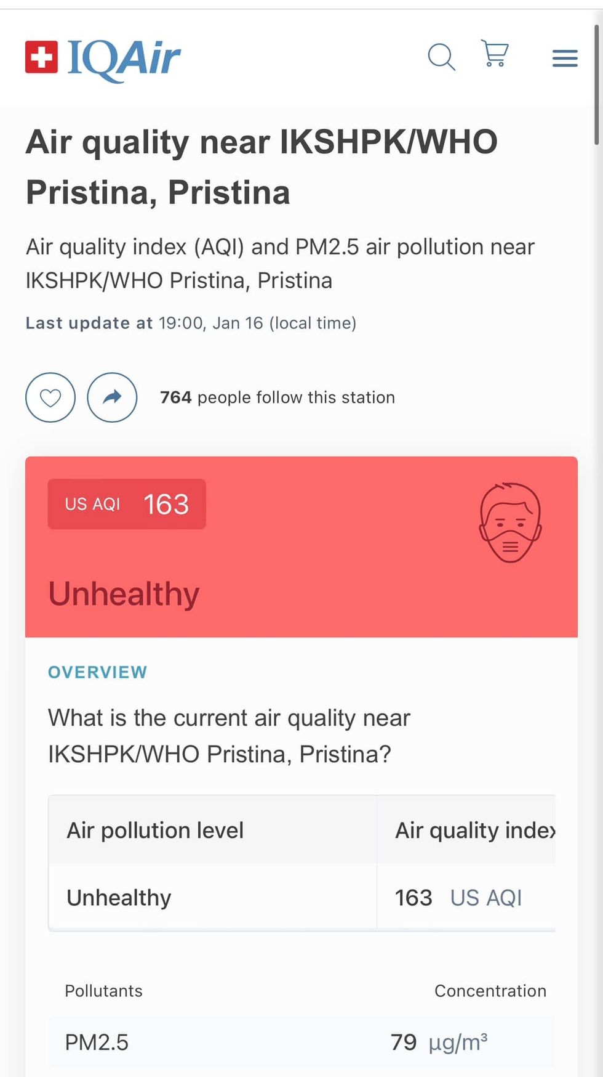Click the '764 people follow this station' text
The image size is (603, 1077).
[277, 397]
